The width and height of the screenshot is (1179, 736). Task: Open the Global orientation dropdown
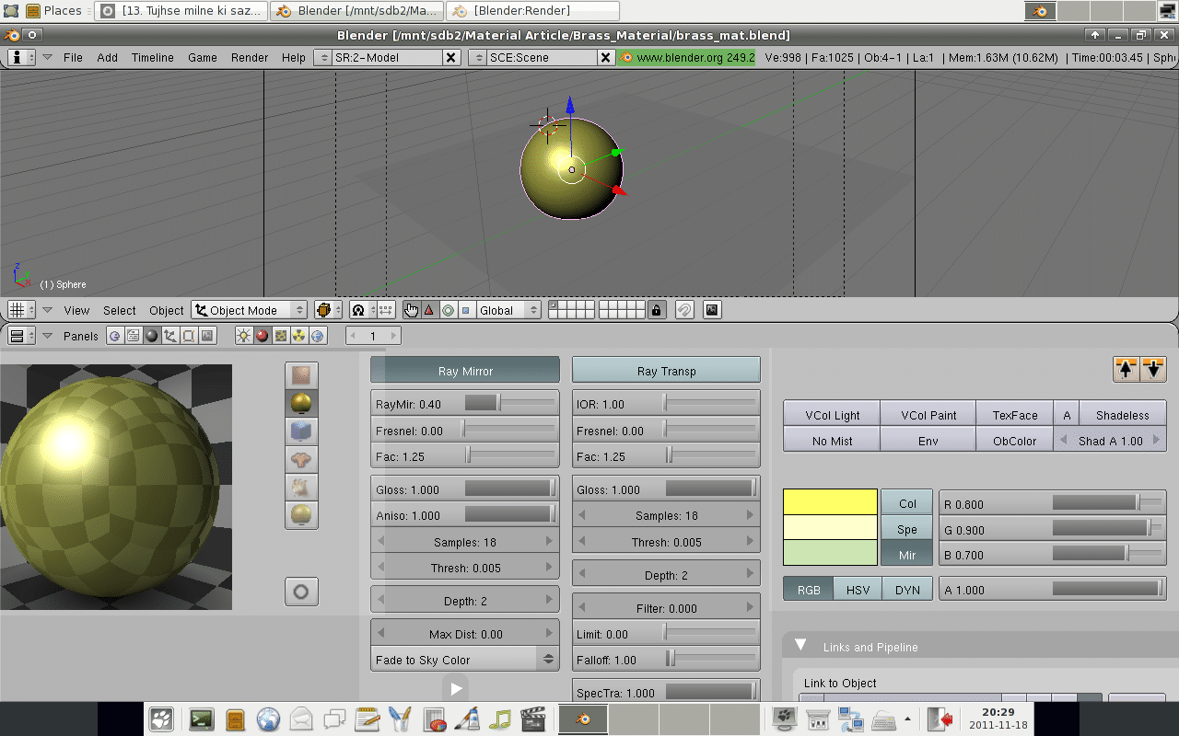pos(508,310)
